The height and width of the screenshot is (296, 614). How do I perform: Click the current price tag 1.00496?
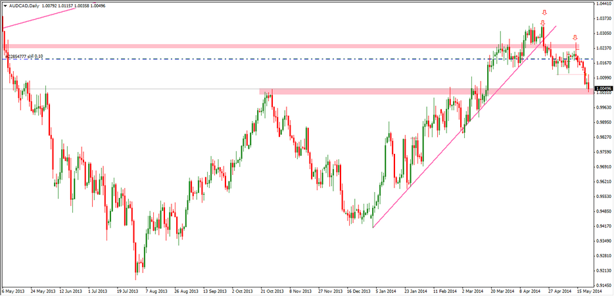pos(603,88)
